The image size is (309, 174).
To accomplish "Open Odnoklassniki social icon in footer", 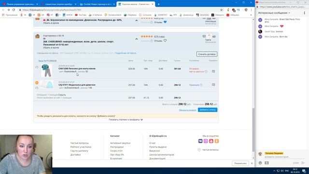I will point(217,141).
